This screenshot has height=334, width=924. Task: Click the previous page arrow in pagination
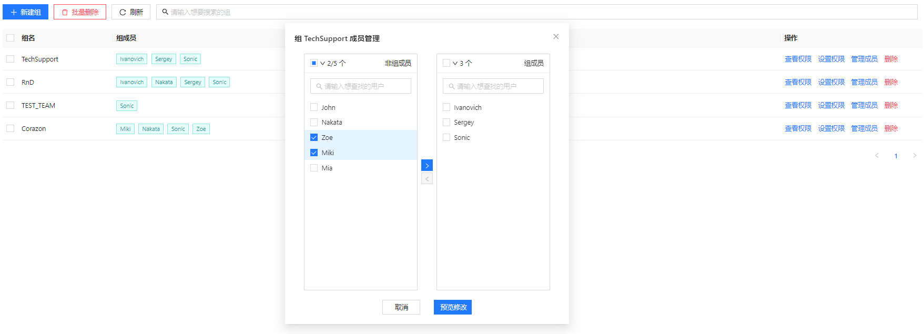(x=877, y=156)
